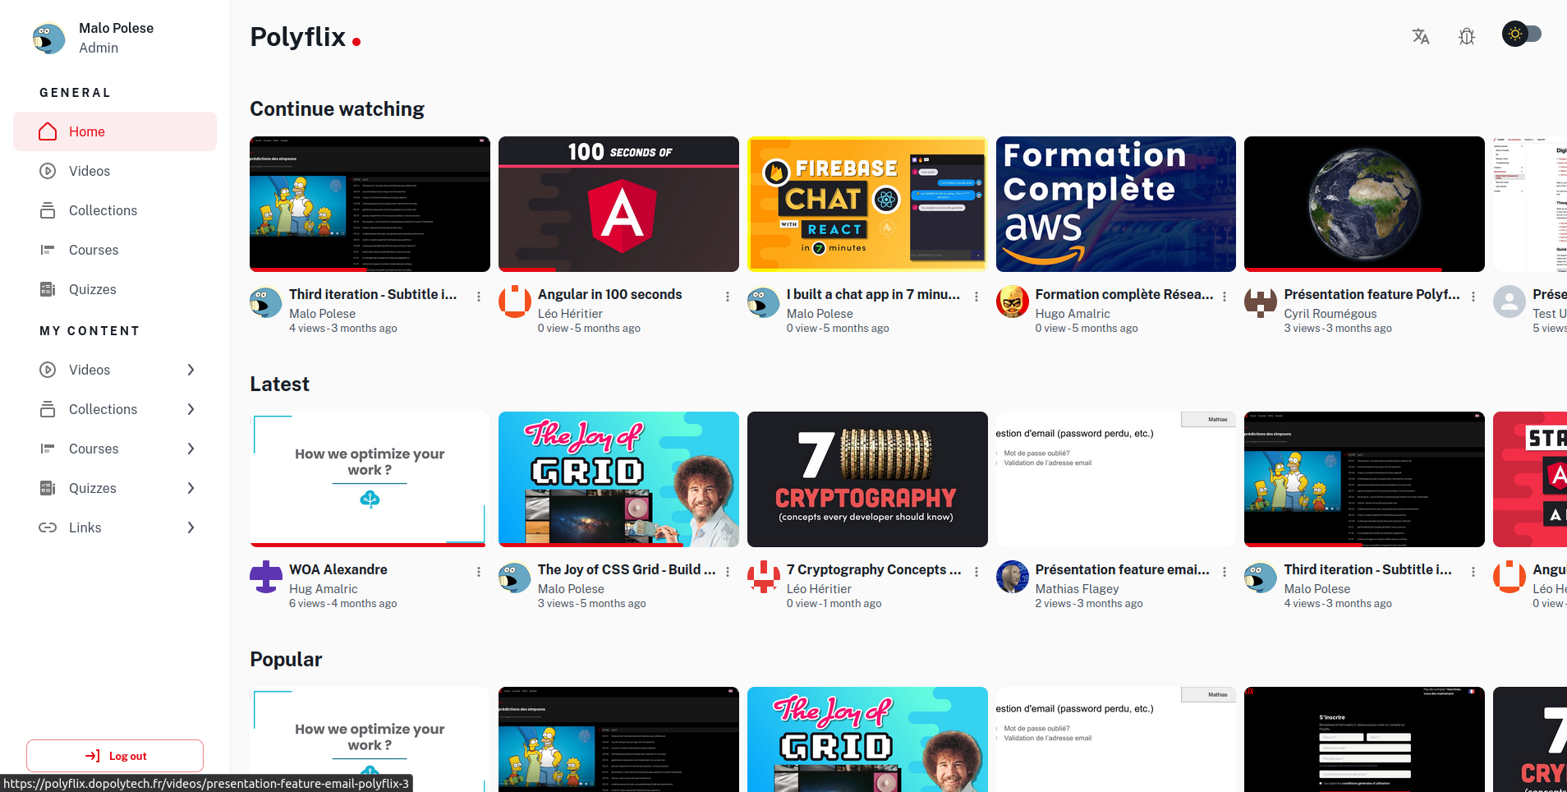Click the language translation icon
The height and width of the screenshot is (792, 1567).
pyautogui.click(x=1420, y=36)
